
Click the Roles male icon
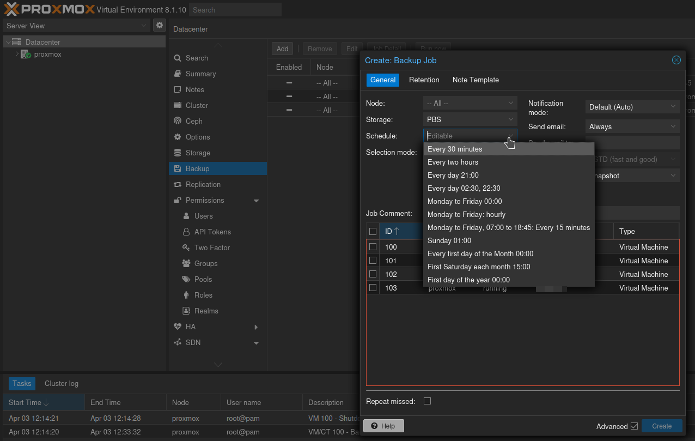click(186, 295)
